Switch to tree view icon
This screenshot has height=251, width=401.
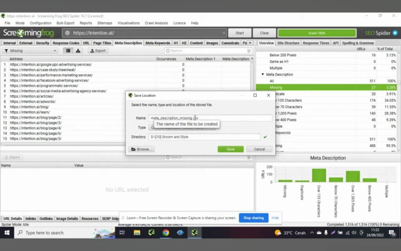[78, 51]
